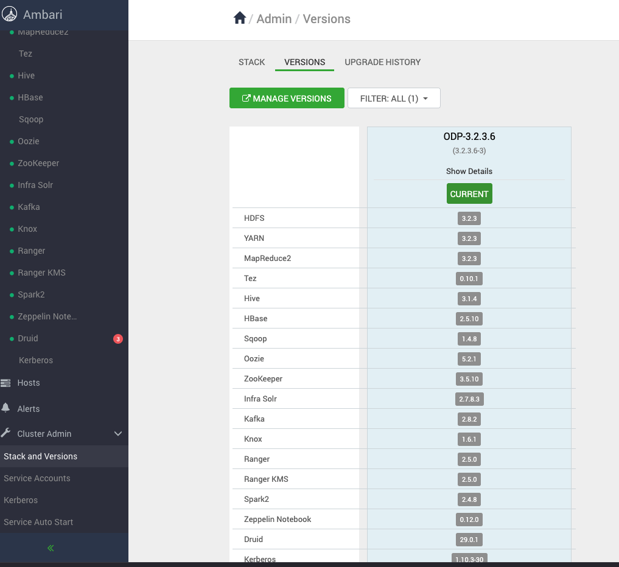Click the Ambari title text
Screen dimensions: 619x567
(43, 15)
